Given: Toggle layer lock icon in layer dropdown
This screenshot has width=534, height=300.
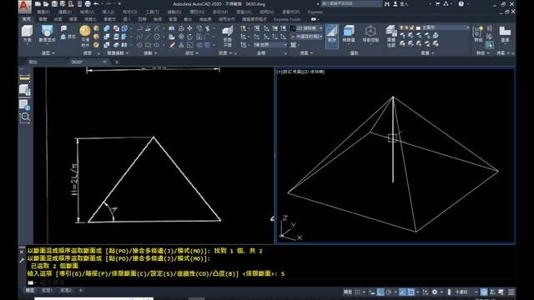Looking at the screenshot, I should coord(411,27).
